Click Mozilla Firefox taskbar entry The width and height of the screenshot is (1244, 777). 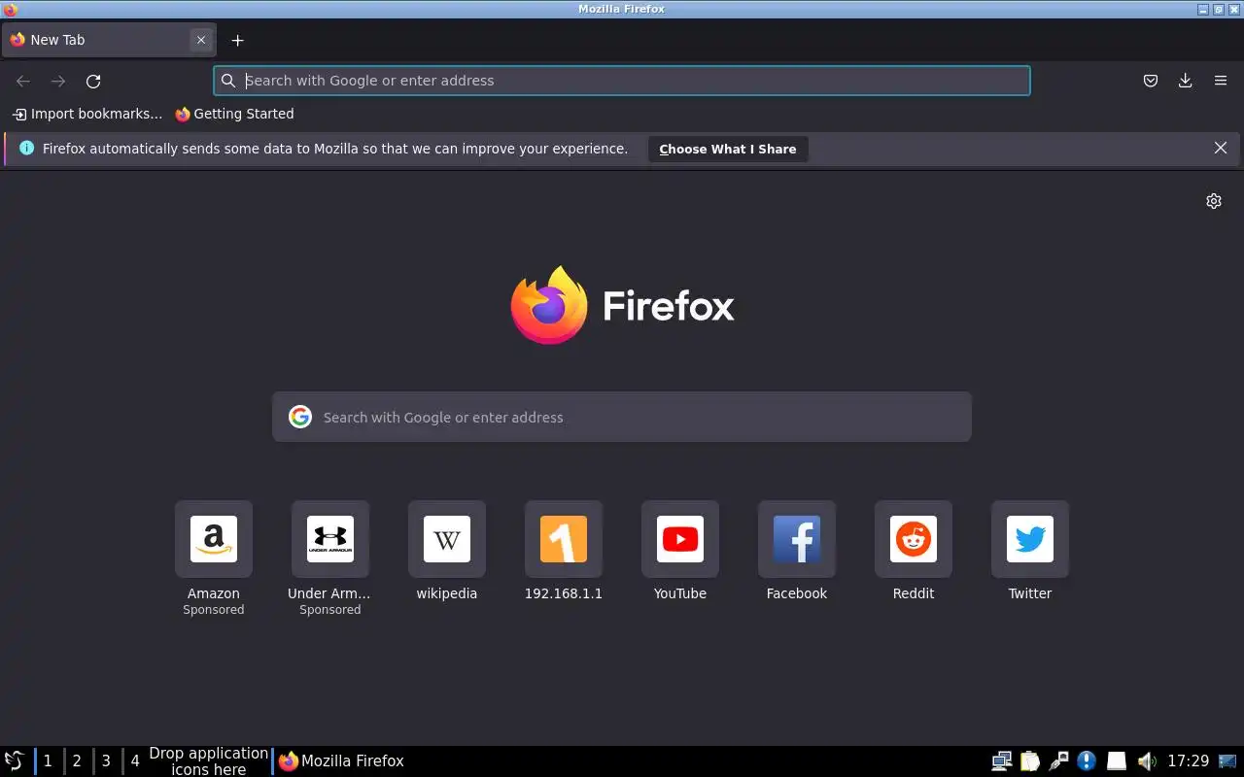point(341,760)
